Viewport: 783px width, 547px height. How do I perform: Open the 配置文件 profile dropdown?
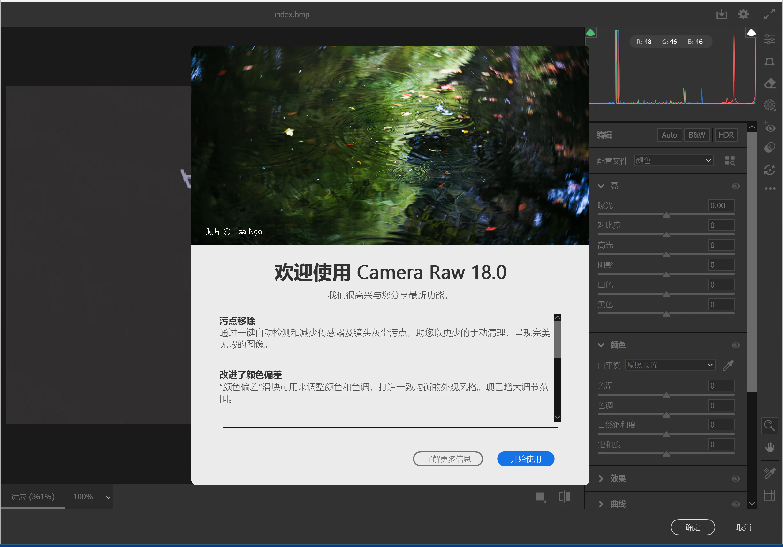(673, 160)
